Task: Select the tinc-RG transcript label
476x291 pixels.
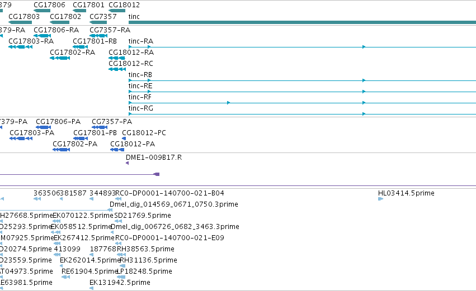Action: point(141,108)
